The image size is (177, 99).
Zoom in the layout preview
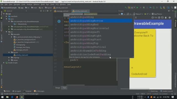tap(159, 18)
